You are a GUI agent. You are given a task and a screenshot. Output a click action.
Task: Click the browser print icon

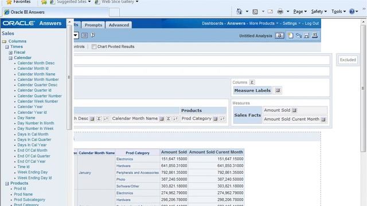pyautogui.click(x=280, y=11)
